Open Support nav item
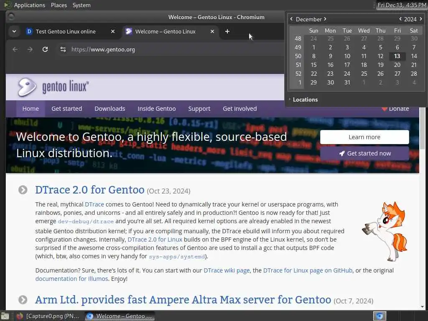Viewport: 428px width, 321px height. [x=199, y=109]
